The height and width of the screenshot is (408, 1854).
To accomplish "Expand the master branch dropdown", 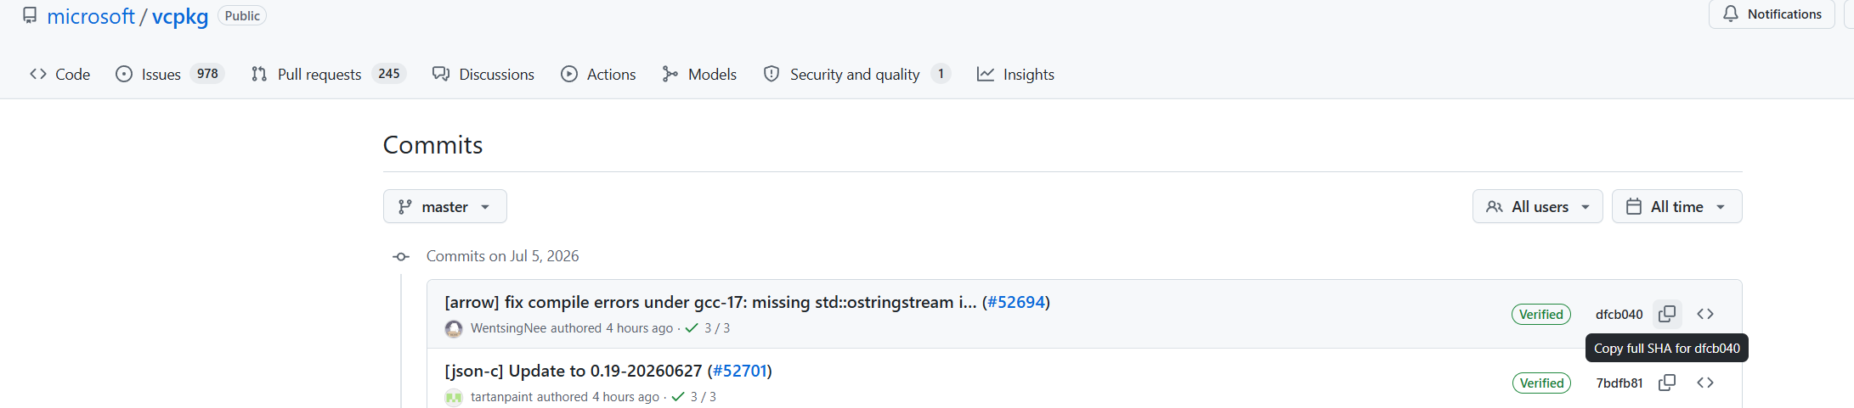I will pyautogui.click(x=444, y=206).
